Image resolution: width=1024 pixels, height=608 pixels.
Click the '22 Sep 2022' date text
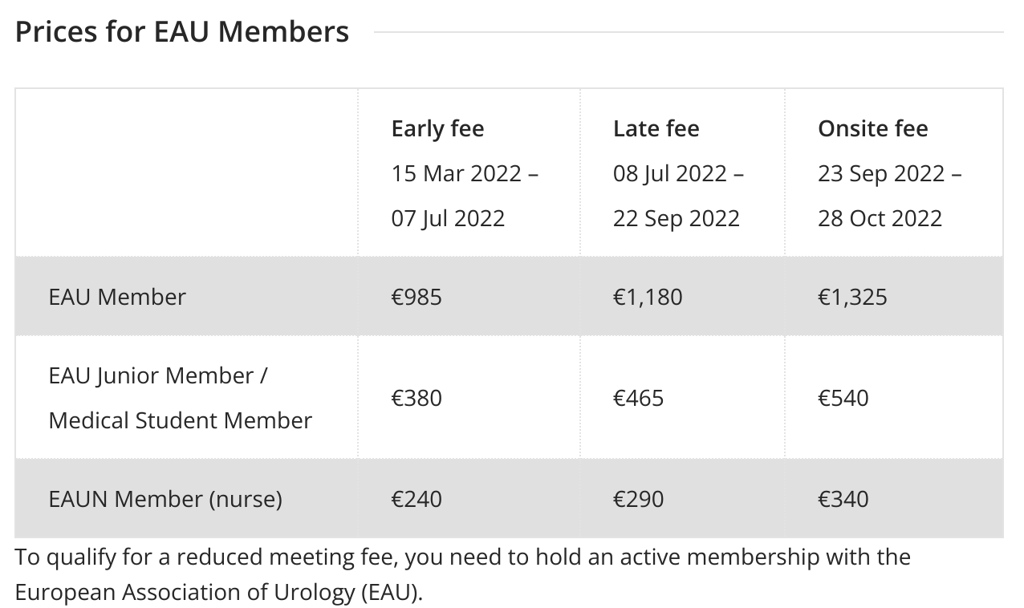[x=677, y=218]
